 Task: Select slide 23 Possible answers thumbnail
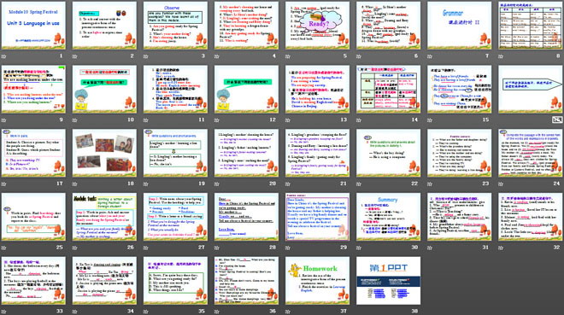click(460, 153)
